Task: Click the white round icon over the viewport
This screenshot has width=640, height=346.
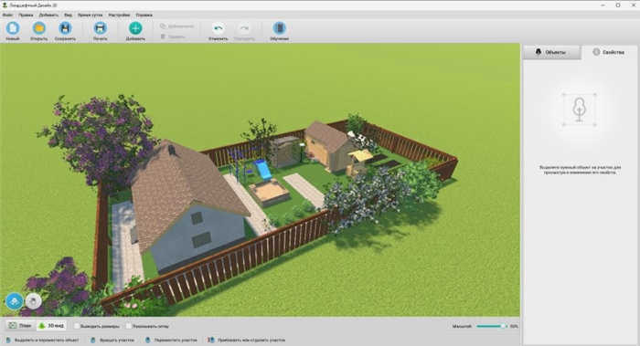Action: point(34,301)
